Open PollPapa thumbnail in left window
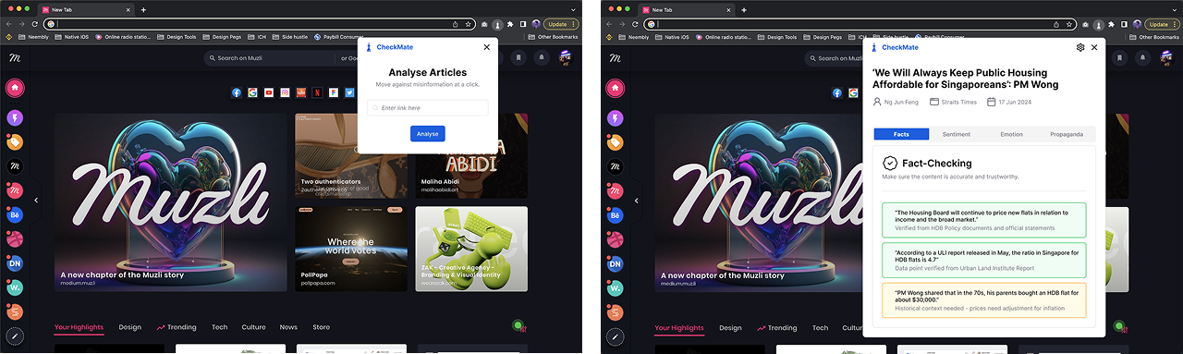The height and width of the screenshot is (354, 1183). coord(351,249)
